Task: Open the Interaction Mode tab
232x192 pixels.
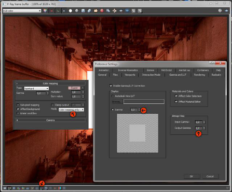Action: [x=152, y=75]
